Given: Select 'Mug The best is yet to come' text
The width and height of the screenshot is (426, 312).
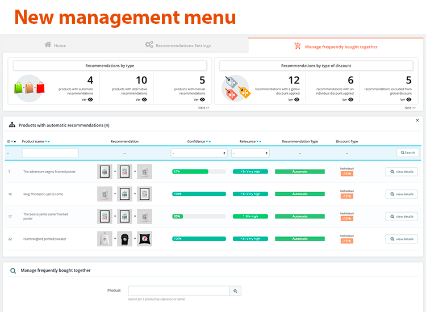Looking at the screenshot, I should click(x=43, y=194).
